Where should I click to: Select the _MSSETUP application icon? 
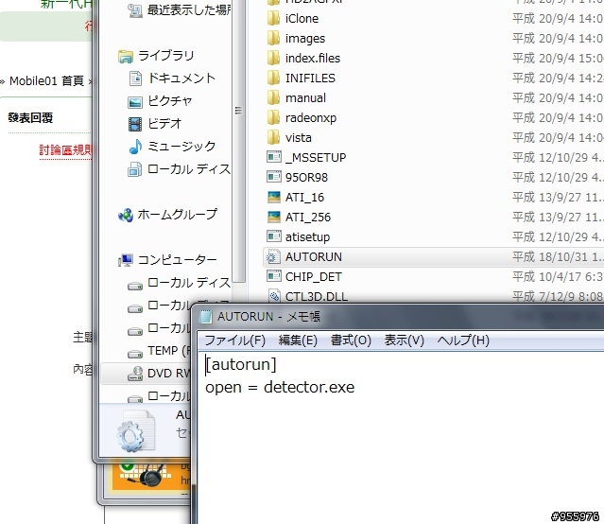[x=274, y=157]
